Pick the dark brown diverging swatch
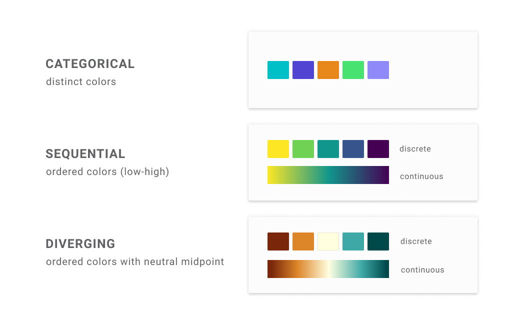521x319 pixels. click(278, 241)
